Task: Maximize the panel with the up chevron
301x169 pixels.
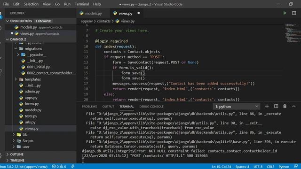Action: click(294, 107)
